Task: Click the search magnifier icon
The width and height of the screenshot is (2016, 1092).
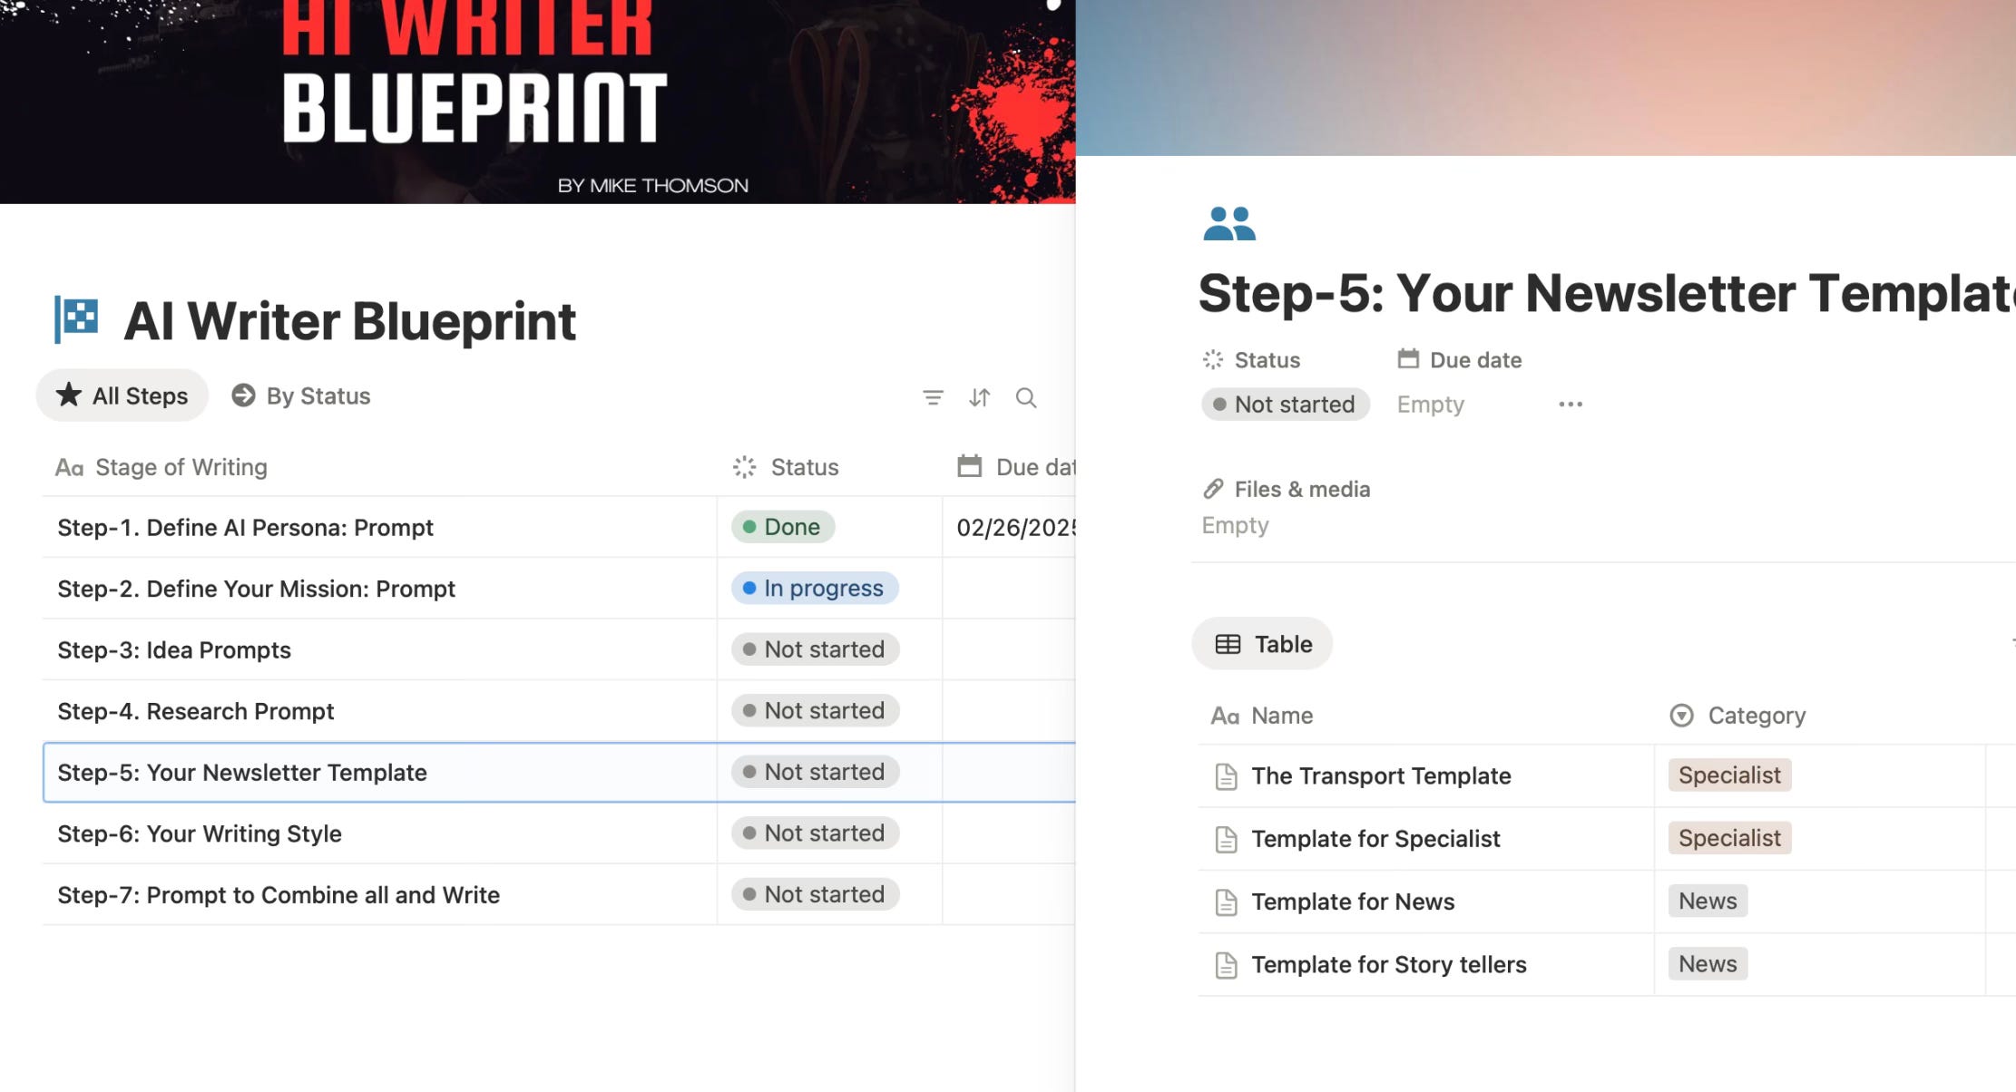Action: click(x=1026, y=397)
